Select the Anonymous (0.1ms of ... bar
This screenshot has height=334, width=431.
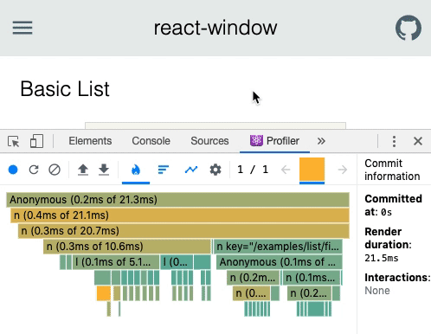[x=279, y=262]
